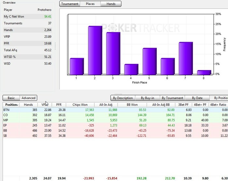Screen dimensions: 228x181
Task: Click 3Bet PF value 18.18
Action: click(188, 125)
